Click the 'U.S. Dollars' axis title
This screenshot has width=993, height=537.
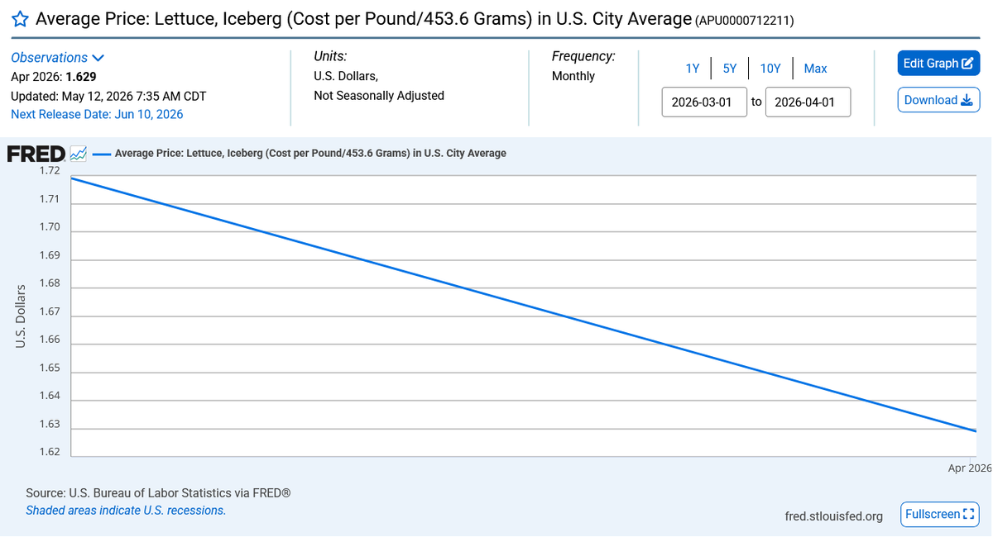click(x=22, y=316)
